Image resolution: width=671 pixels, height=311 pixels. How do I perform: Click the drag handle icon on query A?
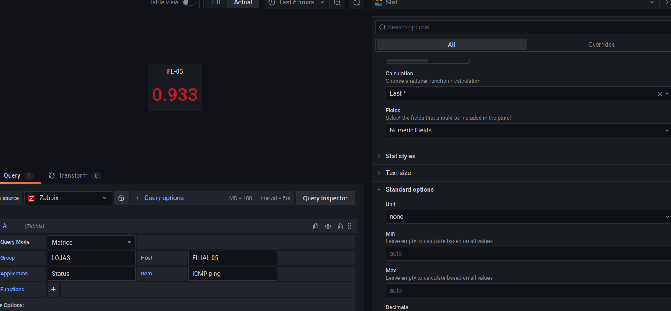[350, 226]
